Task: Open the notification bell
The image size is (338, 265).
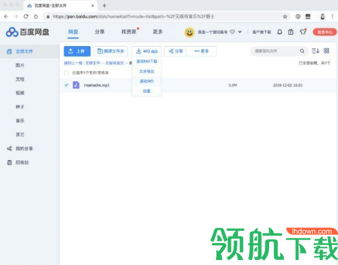Action: 280,32
